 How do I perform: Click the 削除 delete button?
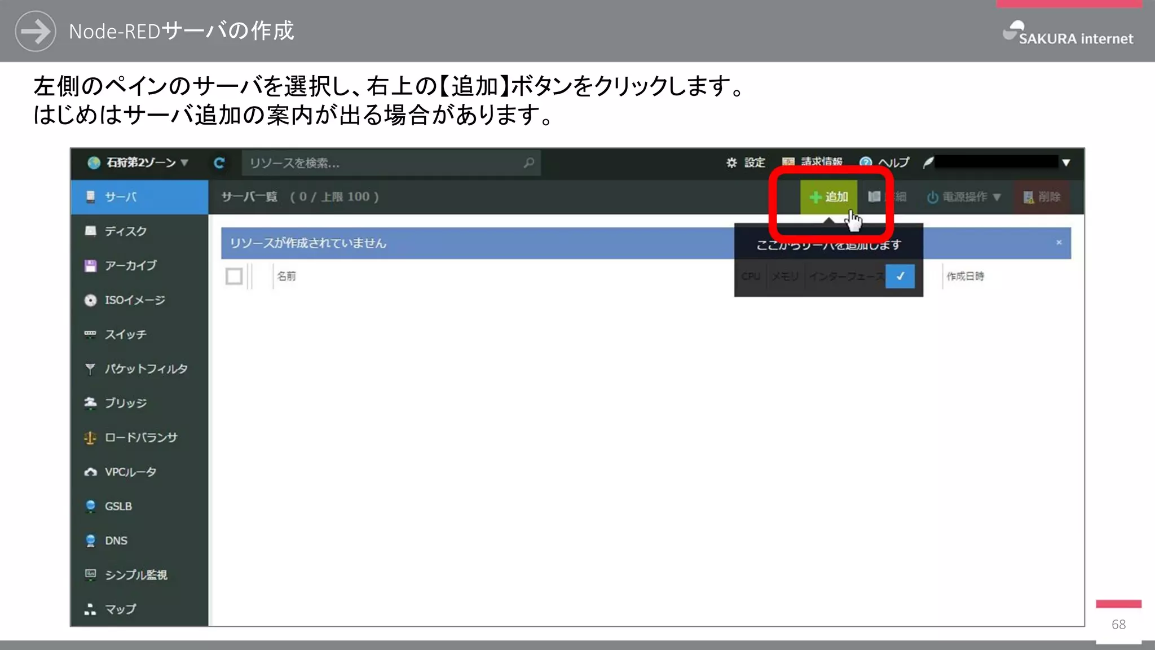click(1042, 197)
